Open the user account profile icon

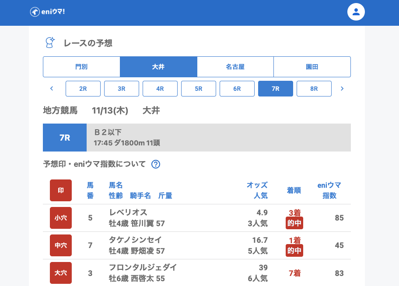pos(356,12)
